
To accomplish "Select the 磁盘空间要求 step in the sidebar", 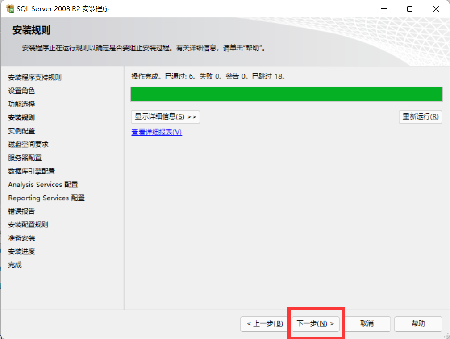I will tap(28, 144).
